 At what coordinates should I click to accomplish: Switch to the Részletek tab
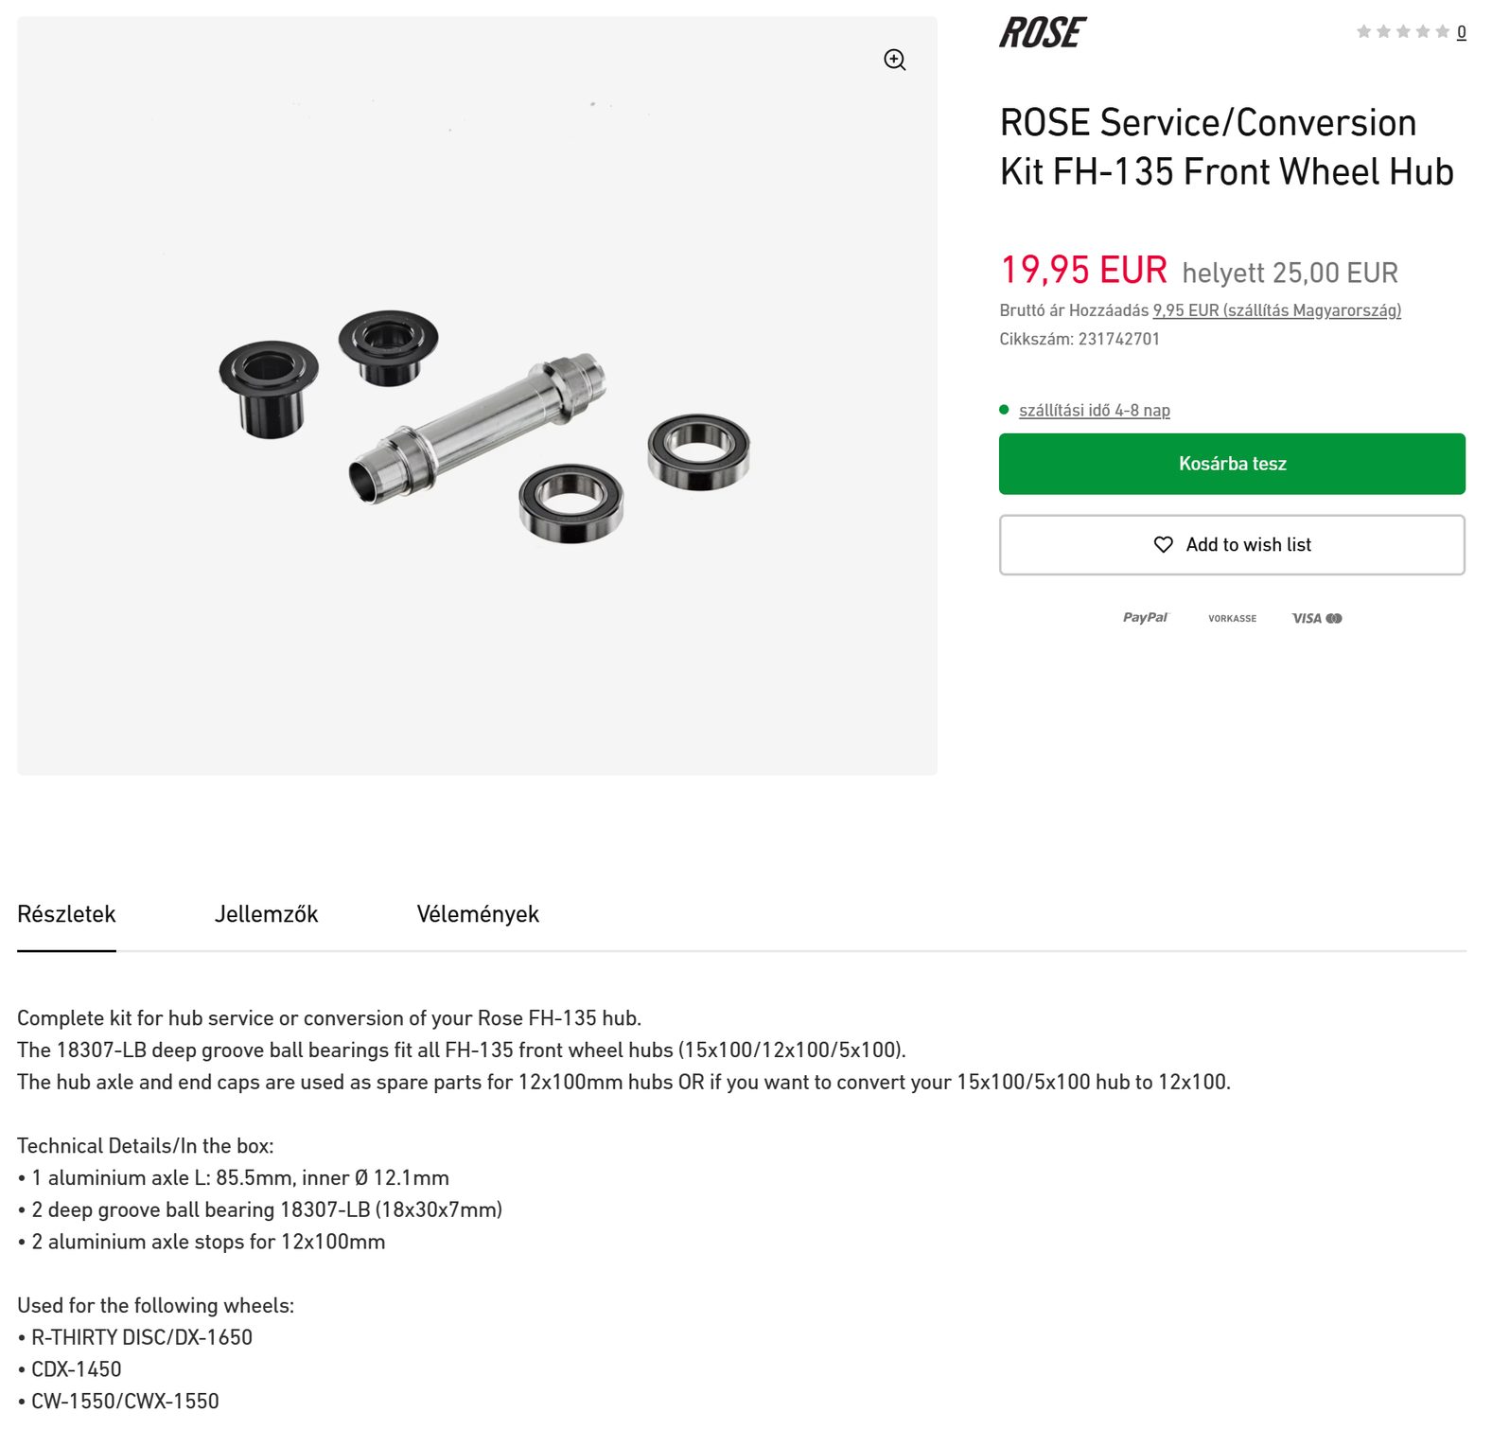[66, 914]
